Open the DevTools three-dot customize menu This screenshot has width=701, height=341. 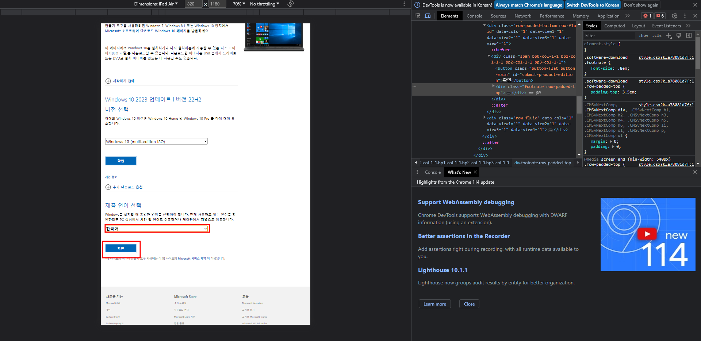point(685,16)
